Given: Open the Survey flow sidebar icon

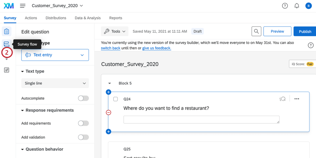Looking at the screenshot, I should point(7,44).
